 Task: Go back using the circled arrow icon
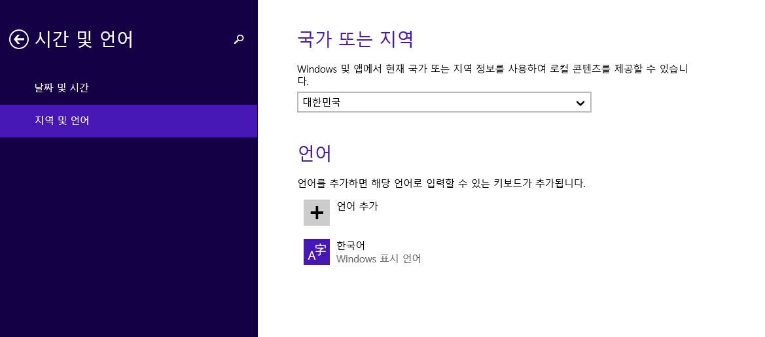click(x=18, y=39)
